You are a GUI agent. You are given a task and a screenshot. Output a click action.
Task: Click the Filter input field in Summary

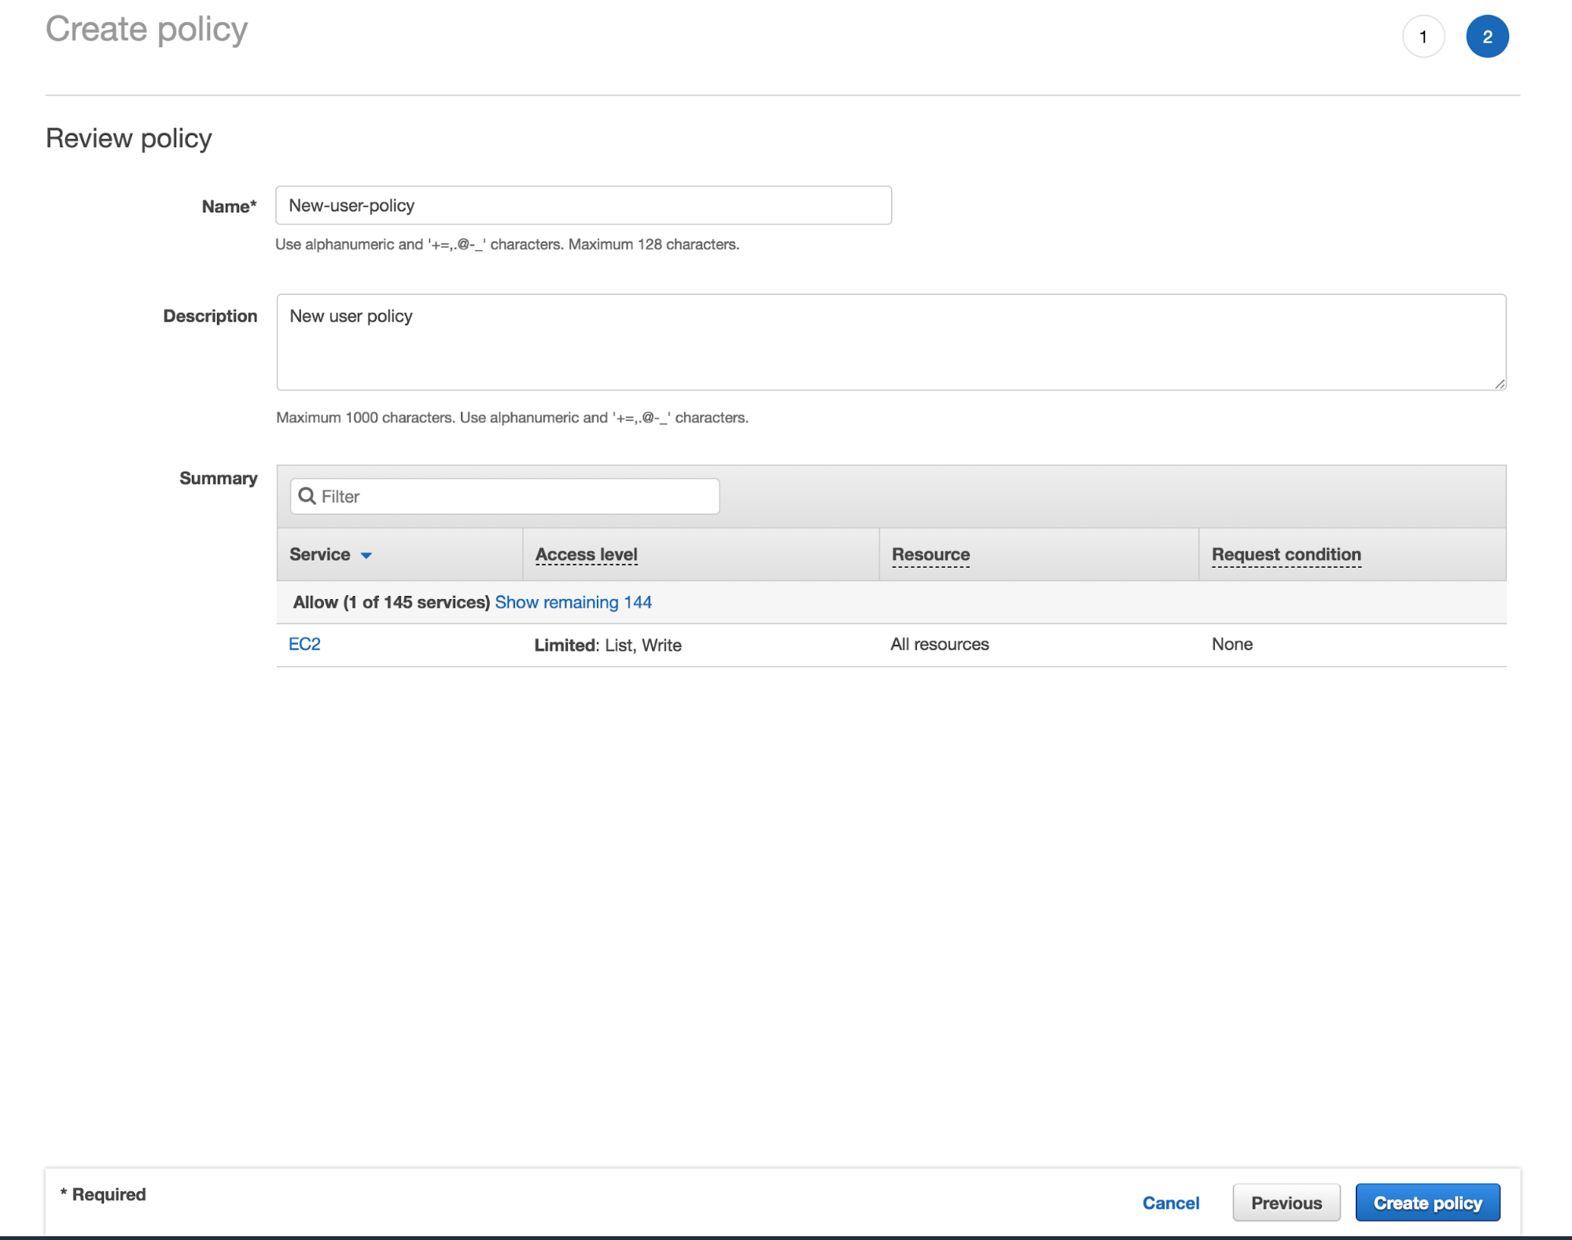(506, 496)
